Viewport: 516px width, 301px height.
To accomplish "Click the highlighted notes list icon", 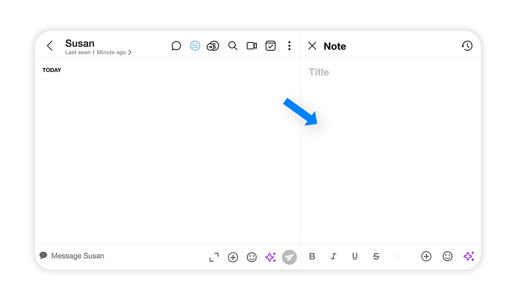I will (195, 46).
